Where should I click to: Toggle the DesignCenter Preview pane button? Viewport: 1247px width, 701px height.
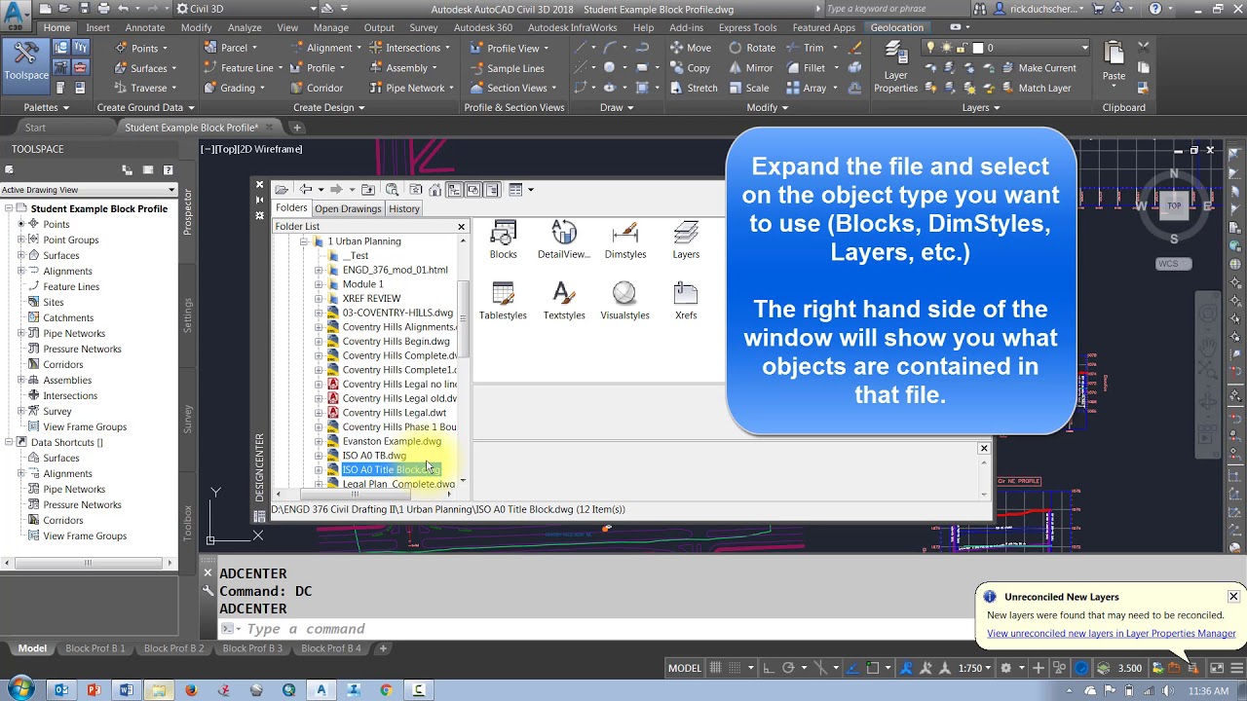tap(473, 190)
